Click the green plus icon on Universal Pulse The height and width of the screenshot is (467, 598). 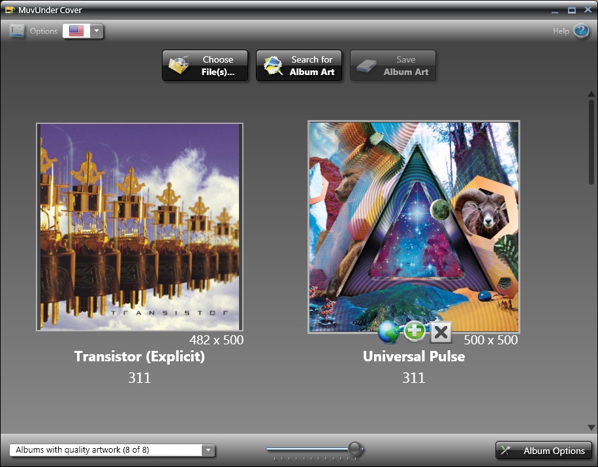point(415,332)
